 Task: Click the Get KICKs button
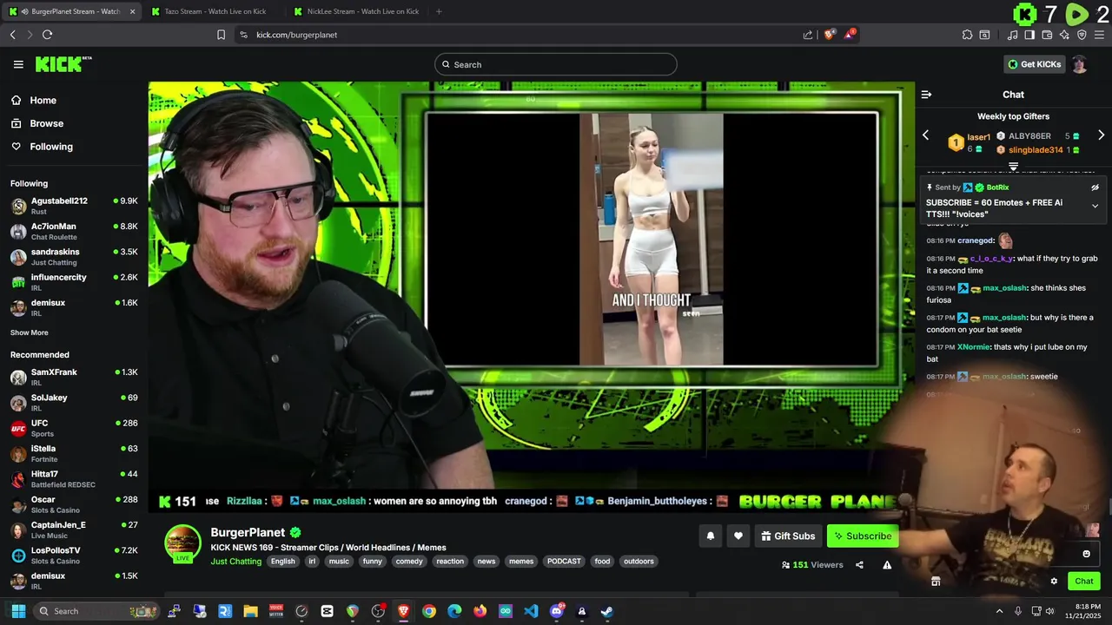coord(1034,64)
